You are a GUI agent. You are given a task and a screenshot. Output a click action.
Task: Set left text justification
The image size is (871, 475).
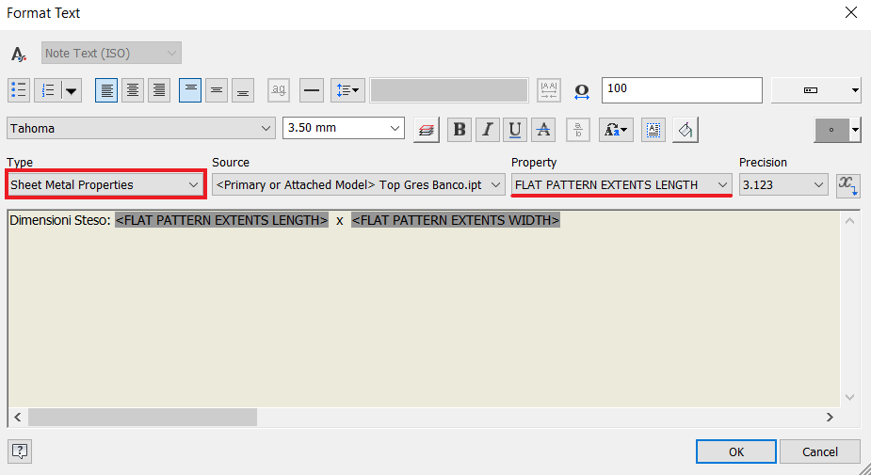pos(106,90)
